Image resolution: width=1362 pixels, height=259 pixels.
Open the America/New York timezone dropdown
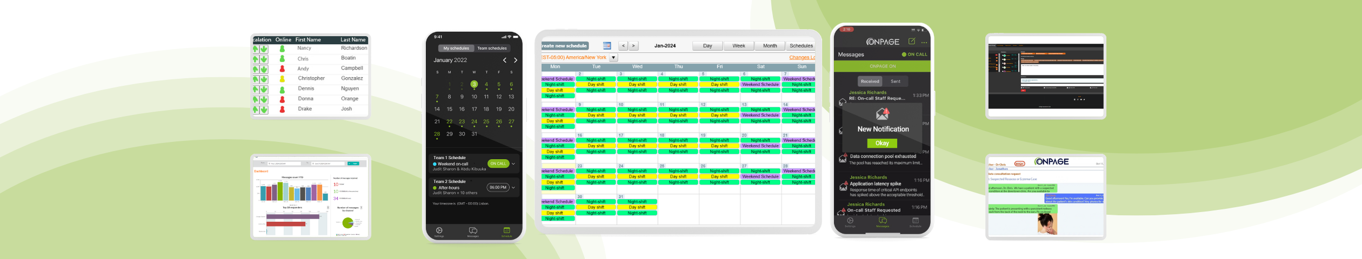pos(613,57)
